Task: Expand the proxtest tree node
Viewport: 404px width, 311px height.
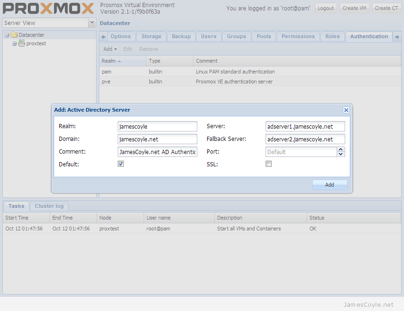Action: click(x=15, y=43)
